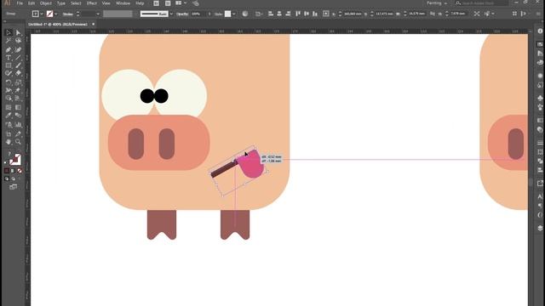Image resolution: width=545 pixels, height=306 pixels.
Task: Select the Rectangle tool
Action: point(9,65)
